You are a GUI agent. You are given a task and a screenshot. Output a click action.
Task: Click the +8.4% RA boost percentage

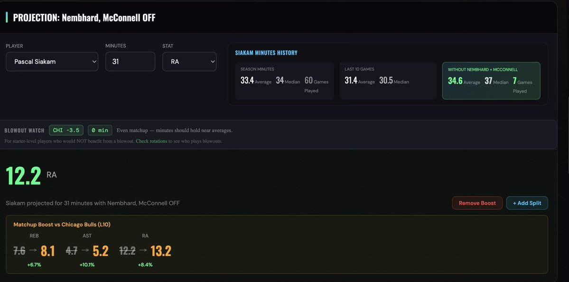tap(145, 265)
